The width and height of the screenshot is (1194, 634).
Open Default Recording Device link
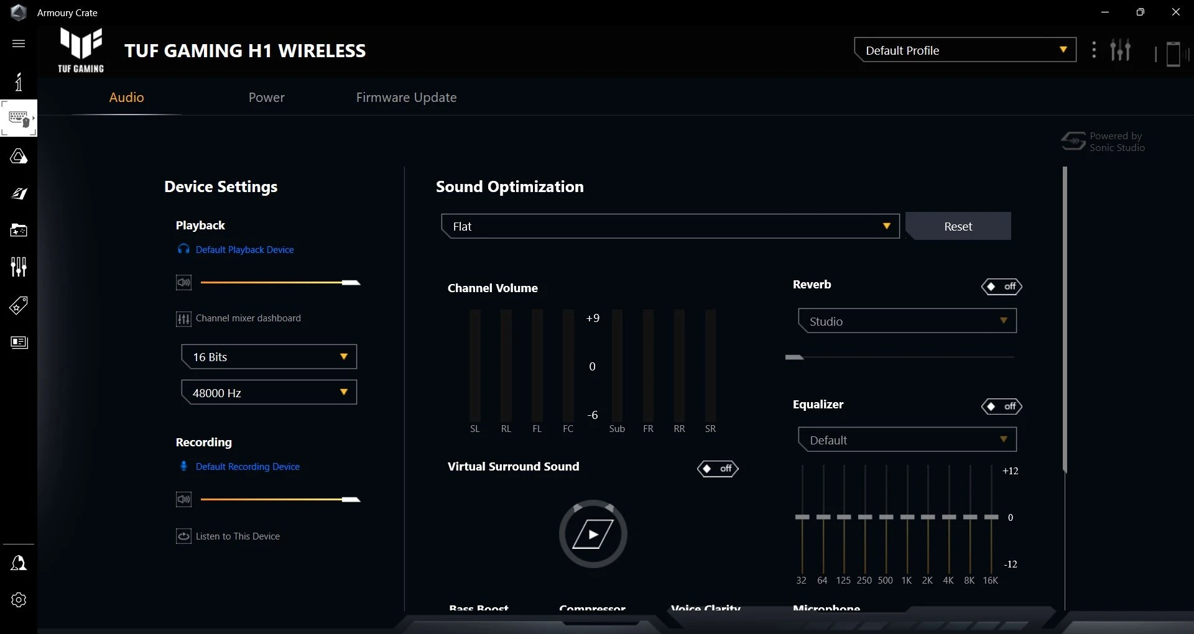(x=248, y=467)
